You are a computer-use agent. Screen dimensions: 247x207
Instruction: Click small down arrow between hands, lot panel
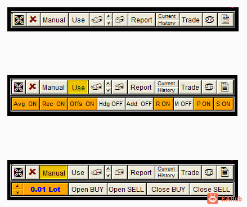[108, 176]
